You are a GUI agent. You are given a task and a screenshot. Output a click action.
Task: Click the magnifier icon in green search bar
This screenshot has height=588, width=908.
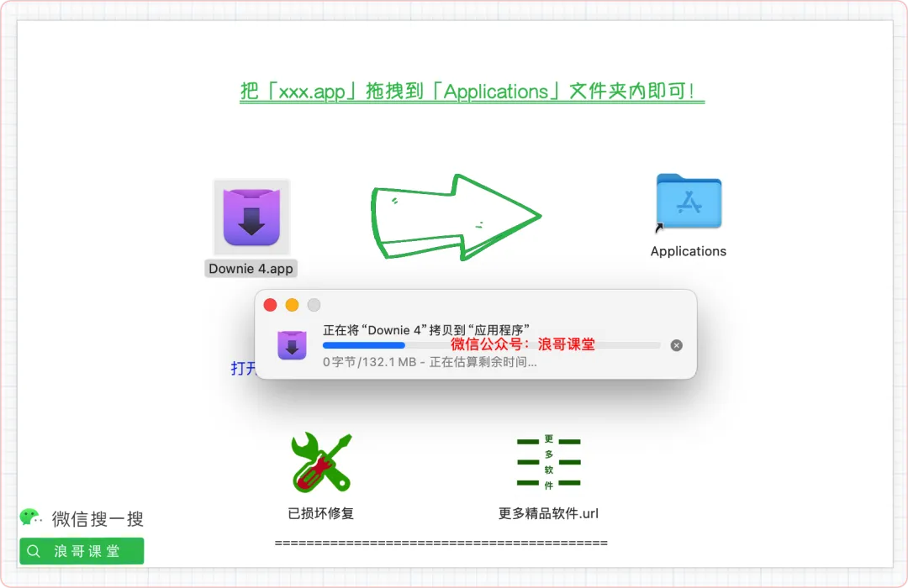tap(34, 551)
